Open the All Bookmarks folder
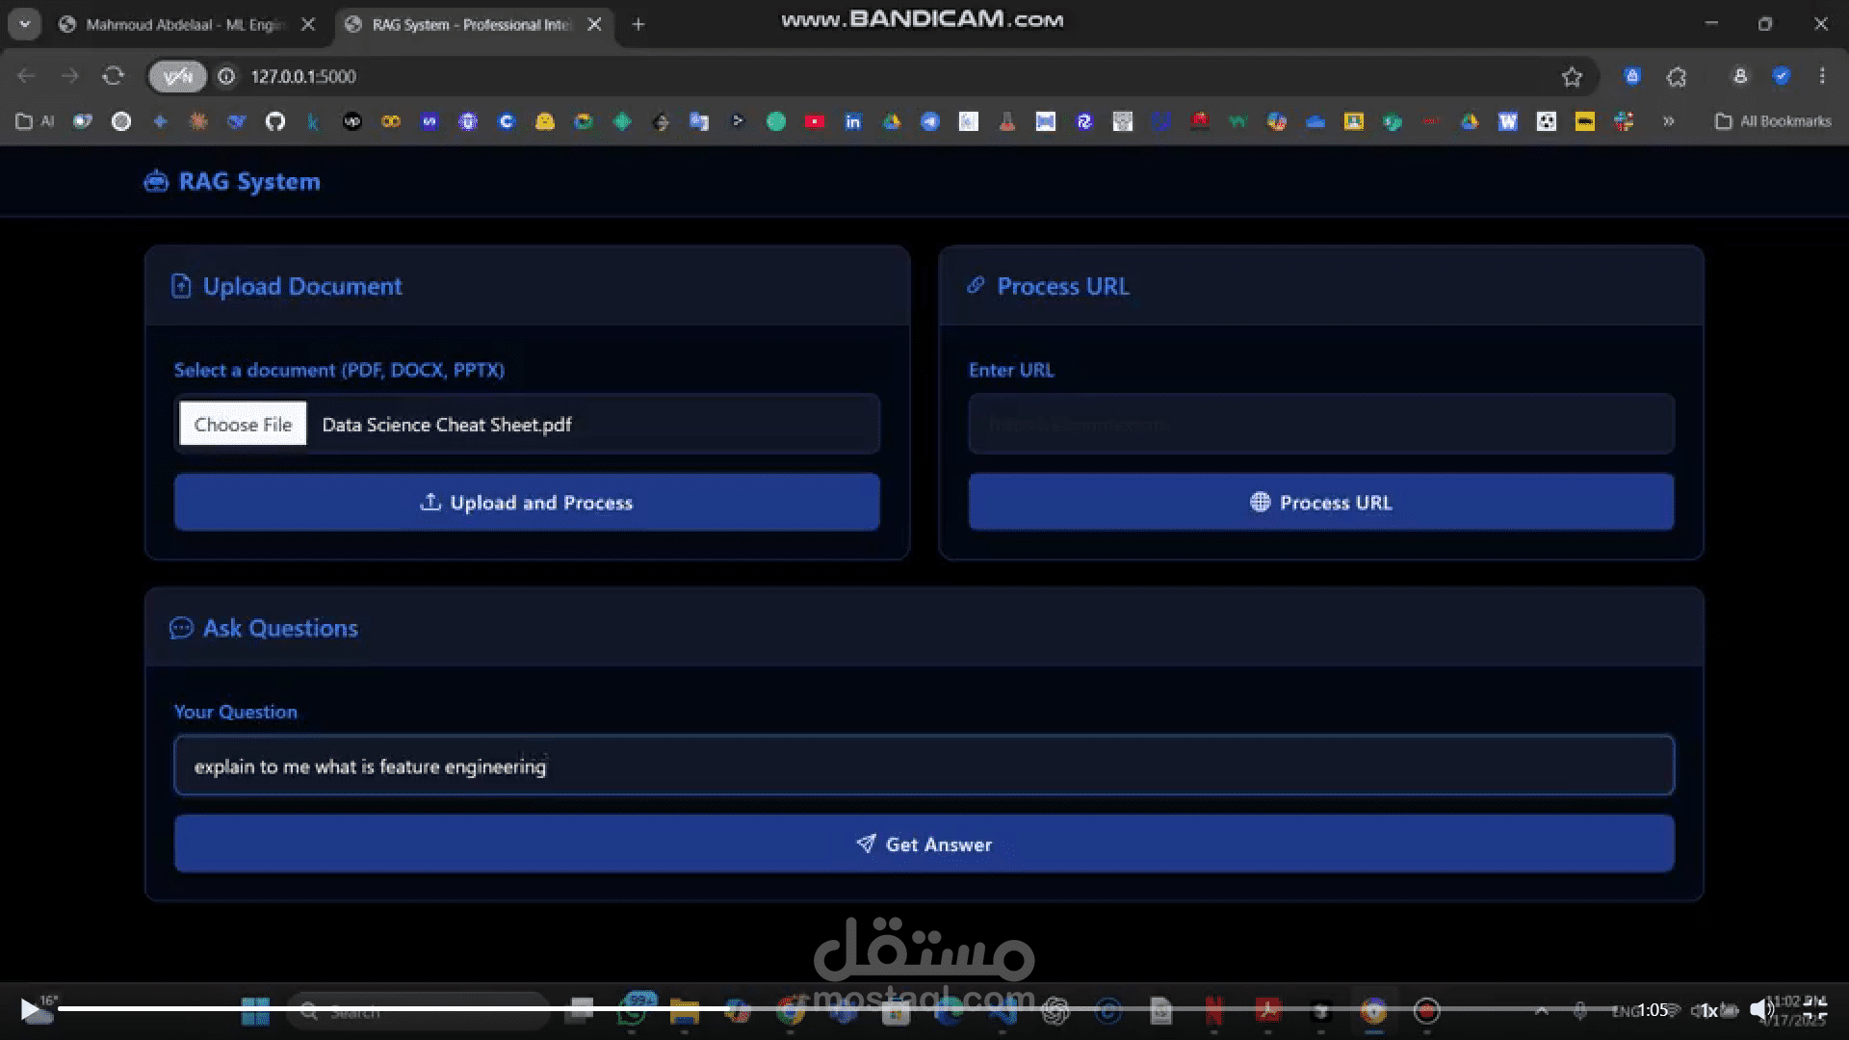The height and width of the screenshot is (1040, 1849). click(1773, 121)
